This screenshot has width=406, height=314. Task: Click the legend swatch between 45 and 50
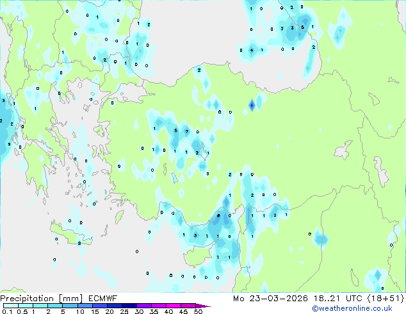click(x=188, y=306)
